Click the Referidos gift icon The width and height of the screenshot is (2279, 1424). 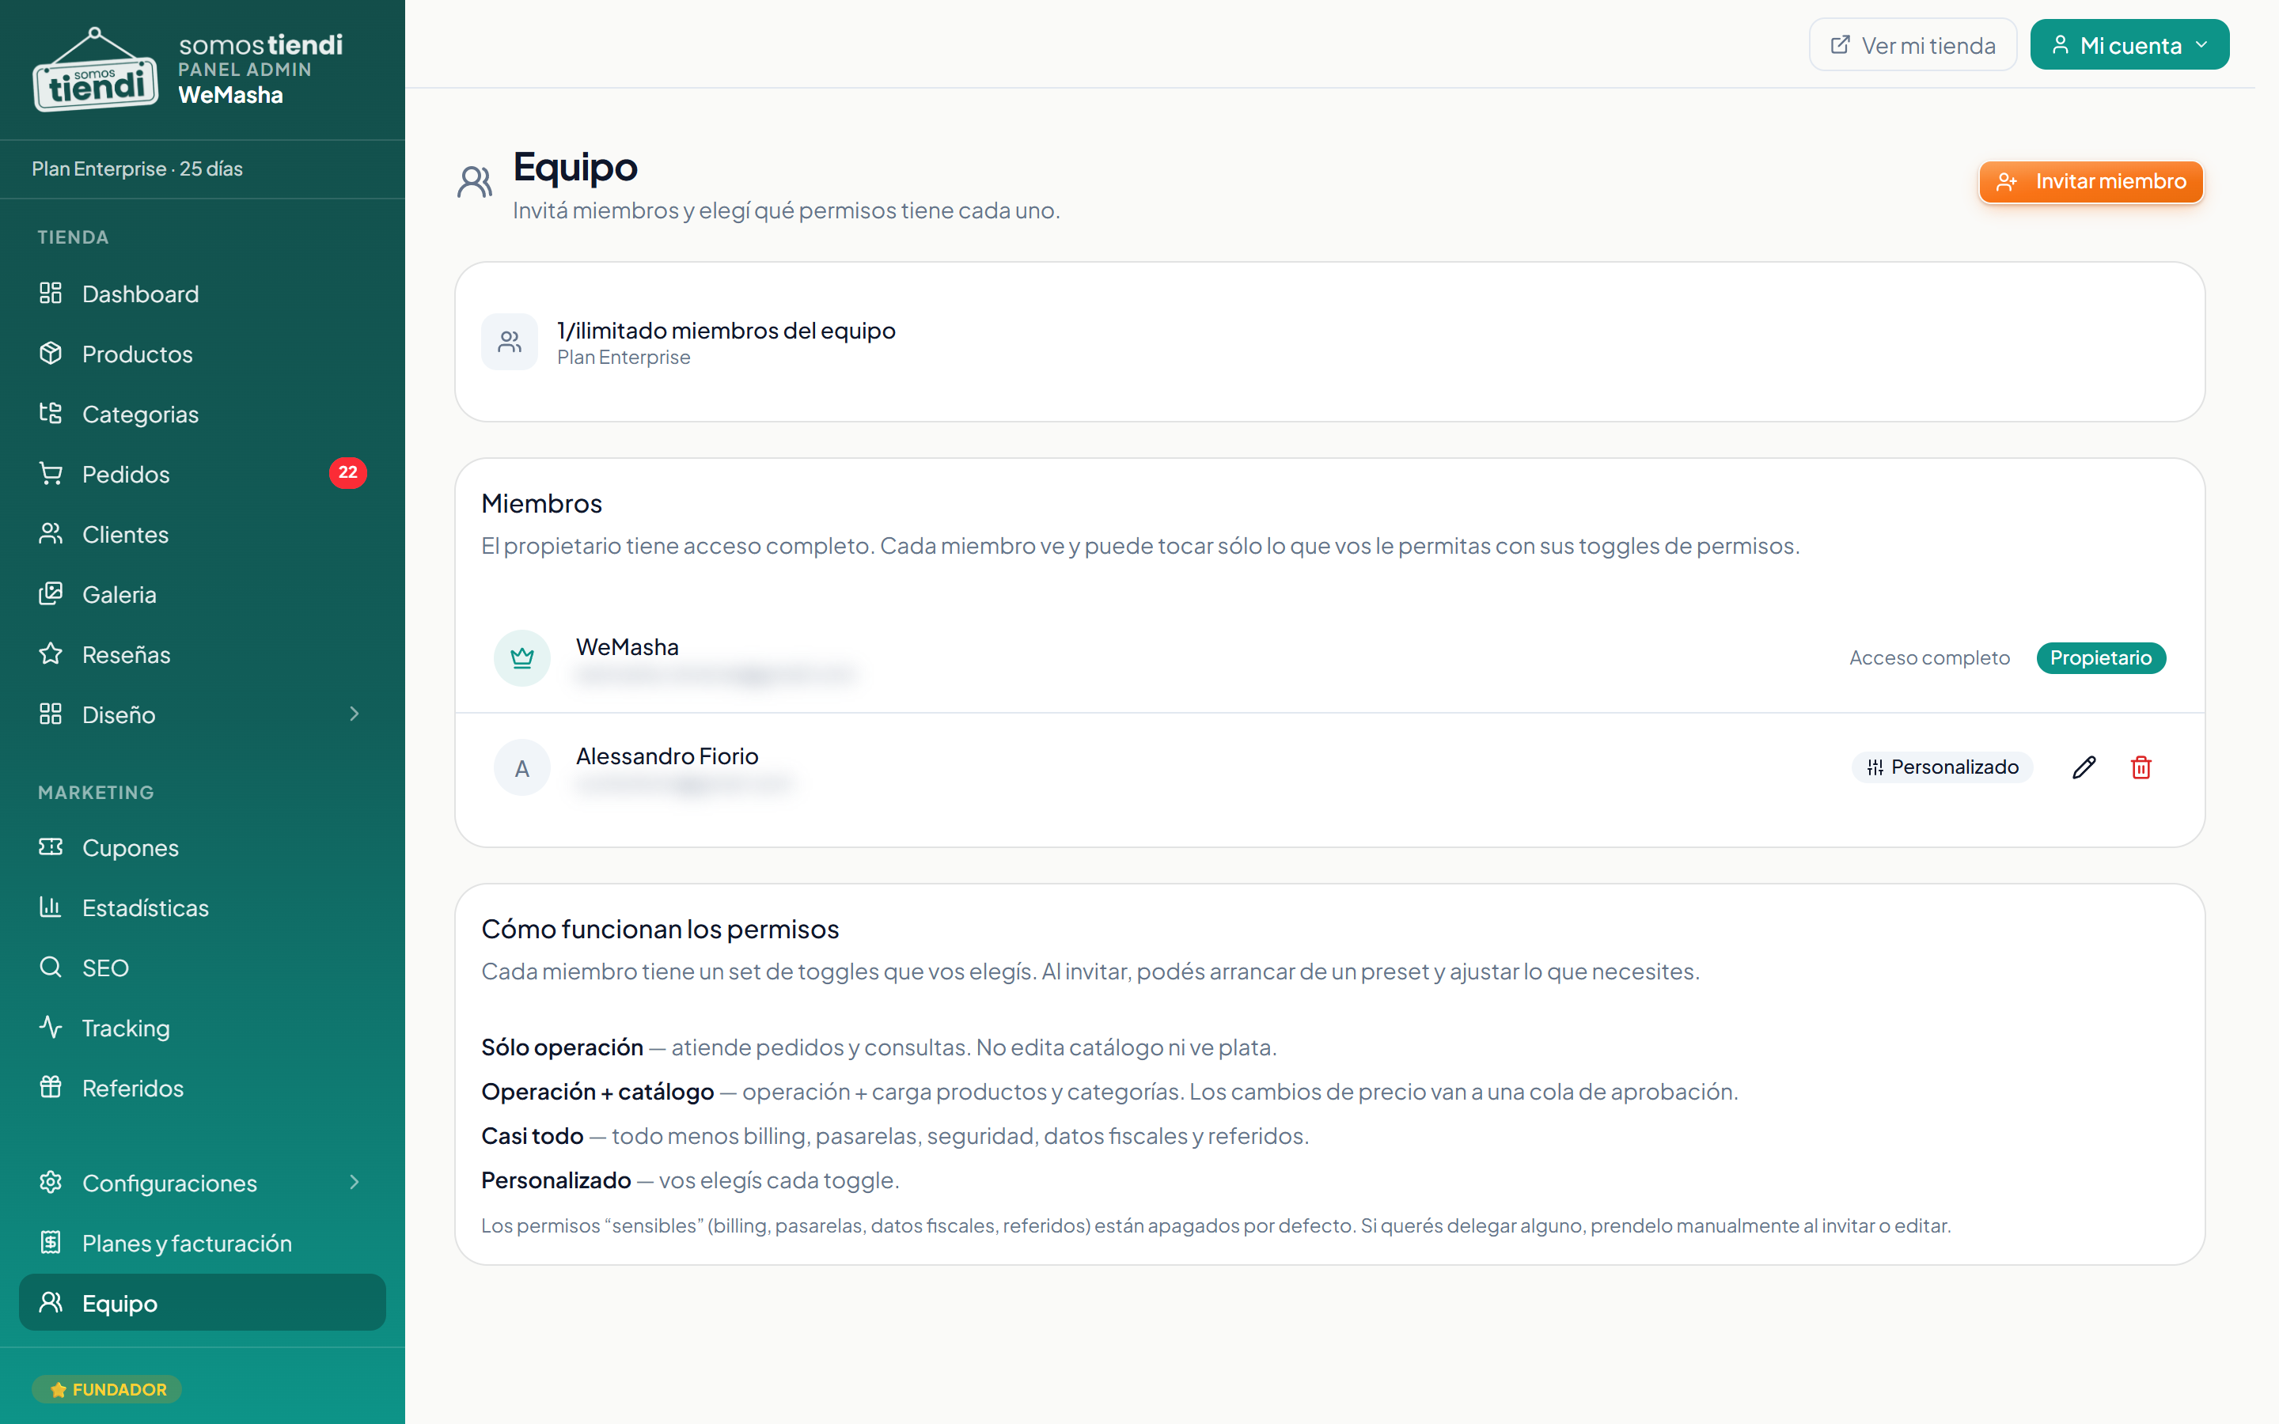51,1087
